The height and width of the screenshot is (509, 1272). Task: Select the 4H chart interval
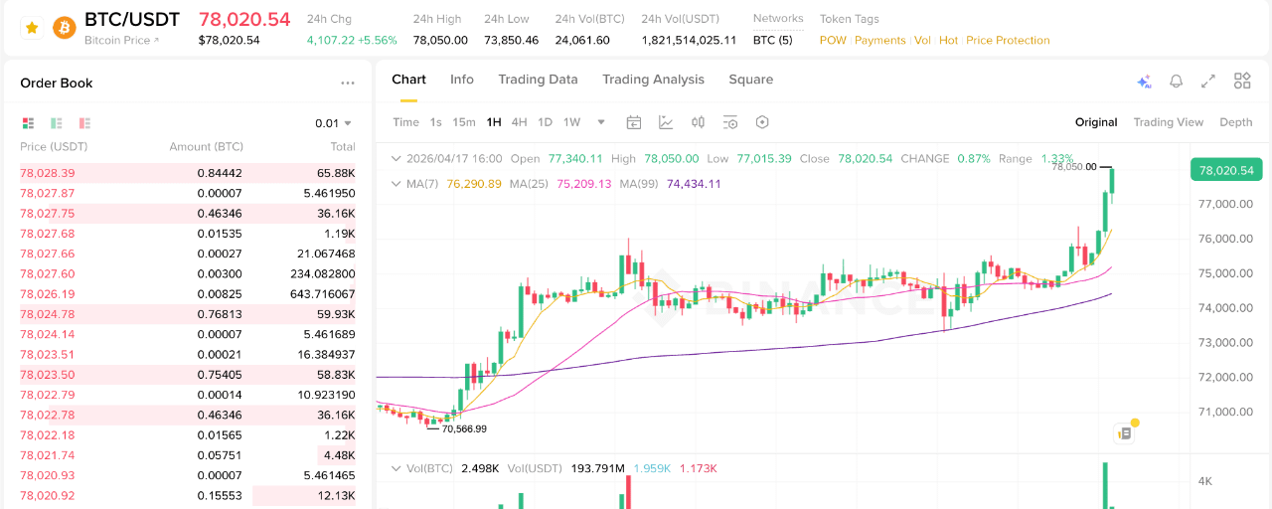click(x=519, y=122)
